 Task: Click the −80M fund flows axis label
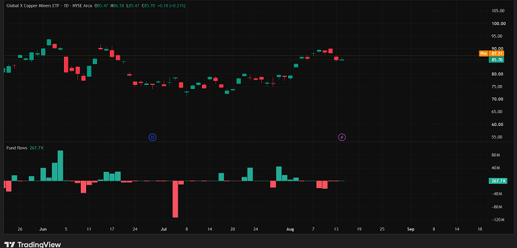[x=497, y=207]
